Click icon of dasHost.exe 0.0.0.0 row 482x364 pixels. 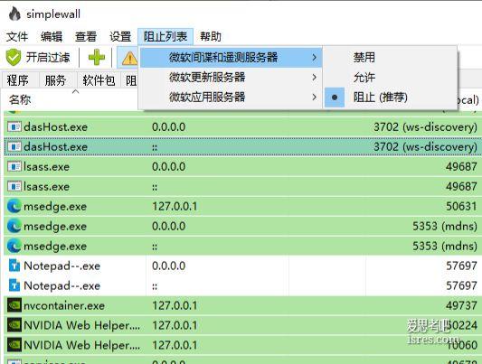tap(14, 126)
